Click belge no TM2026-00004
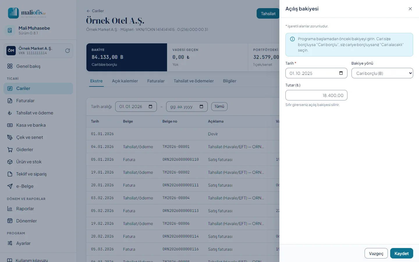The image size is (419, 262). (x=176, y=198)
